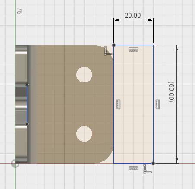195x189 pixels.
Task: Select the lower circular hole in the plate
Action: coord(84,134)
